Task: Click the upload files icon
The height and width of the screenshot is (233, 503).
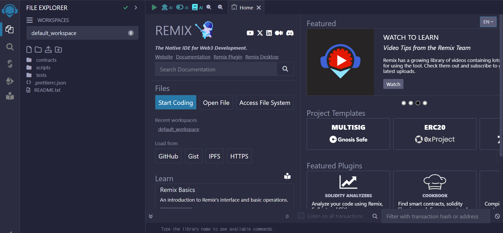Action: pos(48,49)
